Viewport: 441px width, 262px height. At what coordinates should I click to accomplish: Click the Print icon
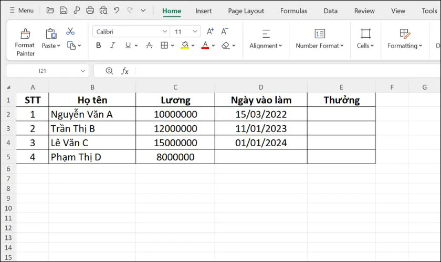click(x=90, y=10)
